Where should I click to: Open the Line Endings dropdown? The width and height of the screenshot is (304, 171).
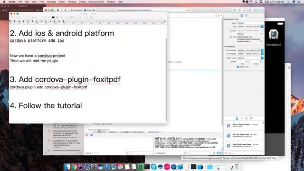point(250,54)
